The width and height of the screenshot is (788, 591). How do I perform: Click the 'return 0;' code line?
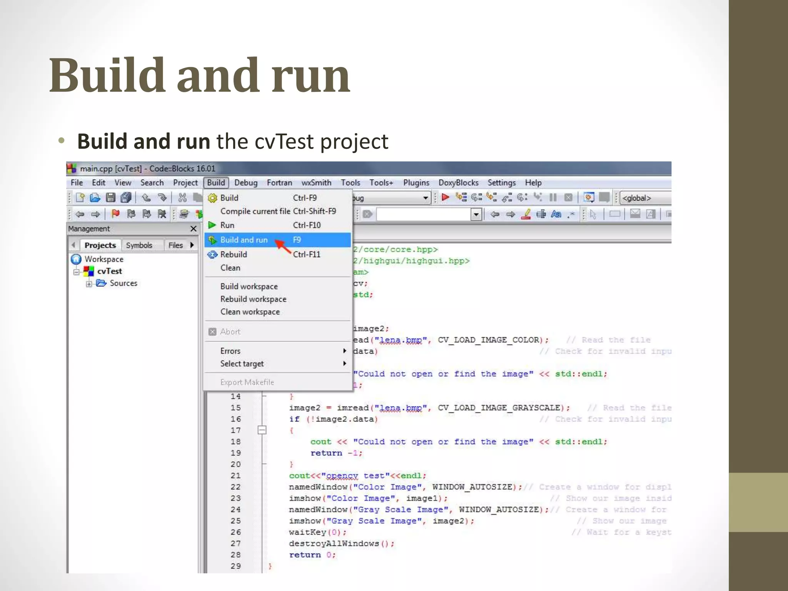pyautogui.click(x=312, y=554)
